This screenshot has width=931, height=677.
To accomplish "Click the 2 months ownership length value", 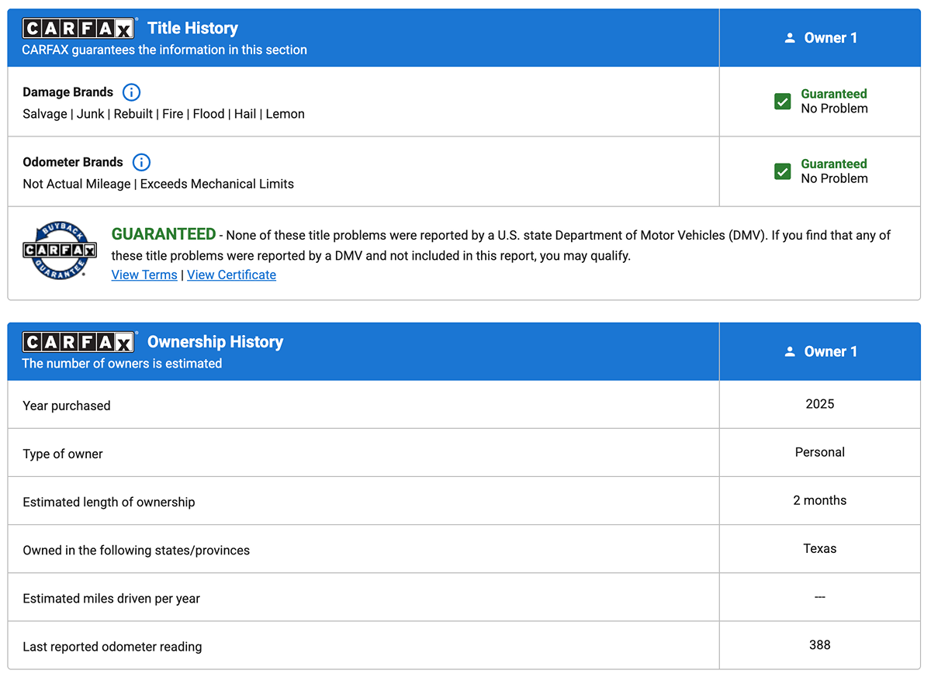I will (x=819, y=500).
